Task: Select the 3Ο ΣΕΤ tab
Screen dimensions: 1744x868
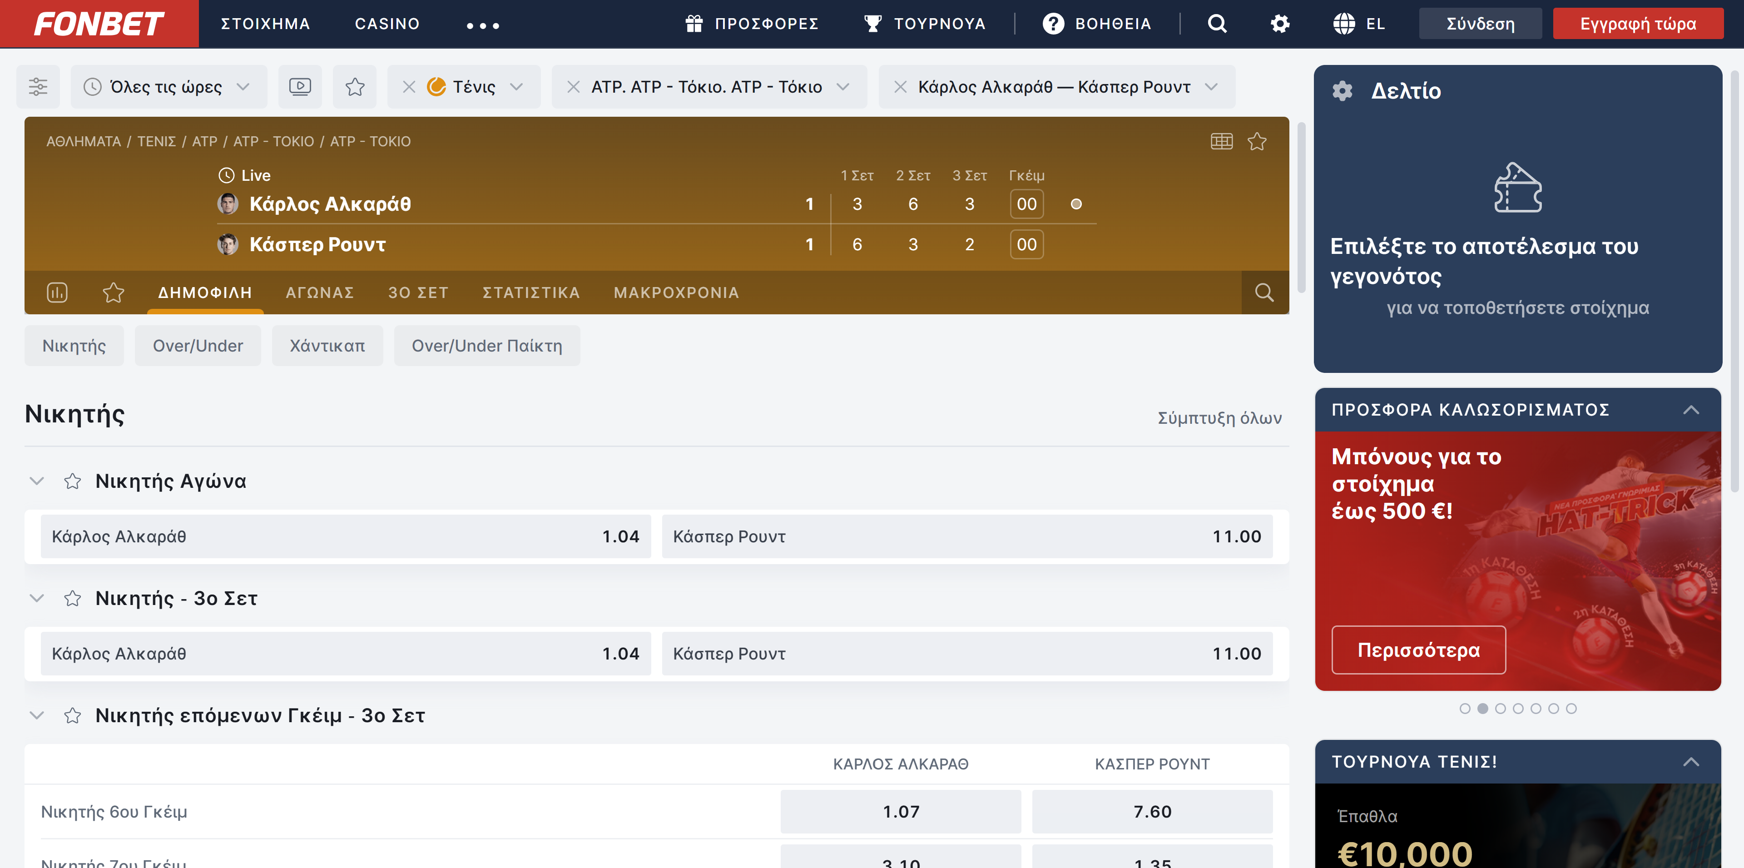Action: [418, 293]
